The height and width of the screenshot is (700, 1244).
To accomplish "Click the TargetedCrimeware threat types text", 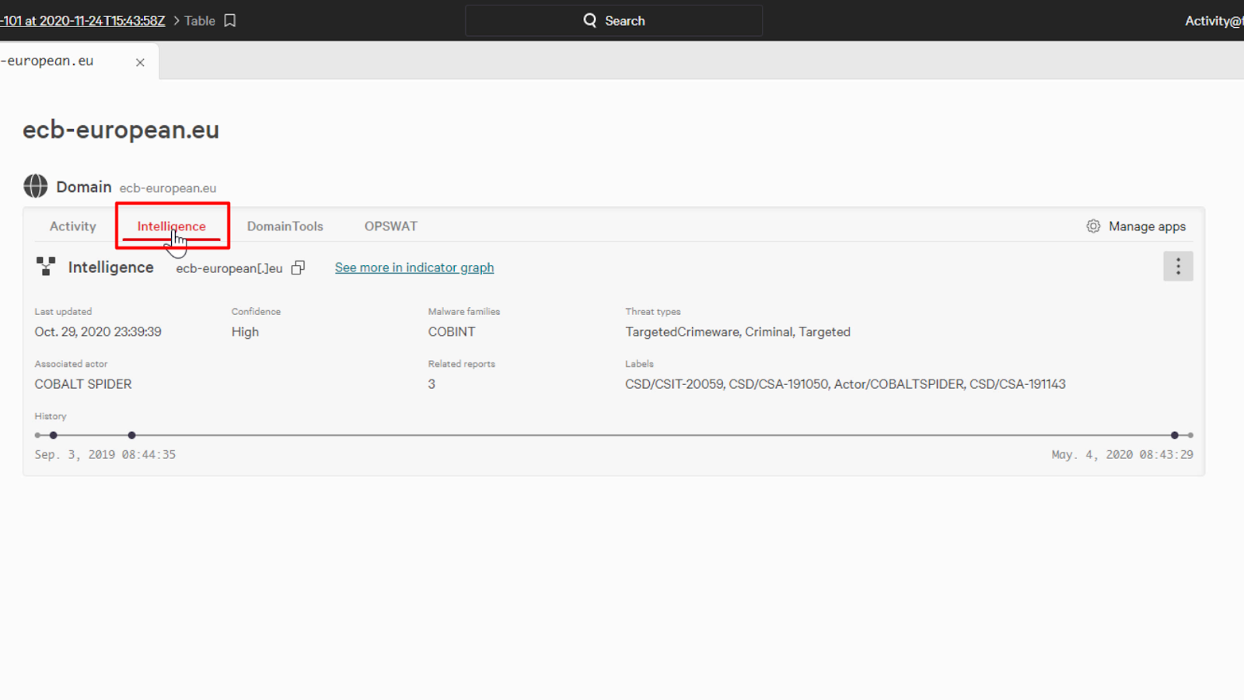I will tap(738, 332).
